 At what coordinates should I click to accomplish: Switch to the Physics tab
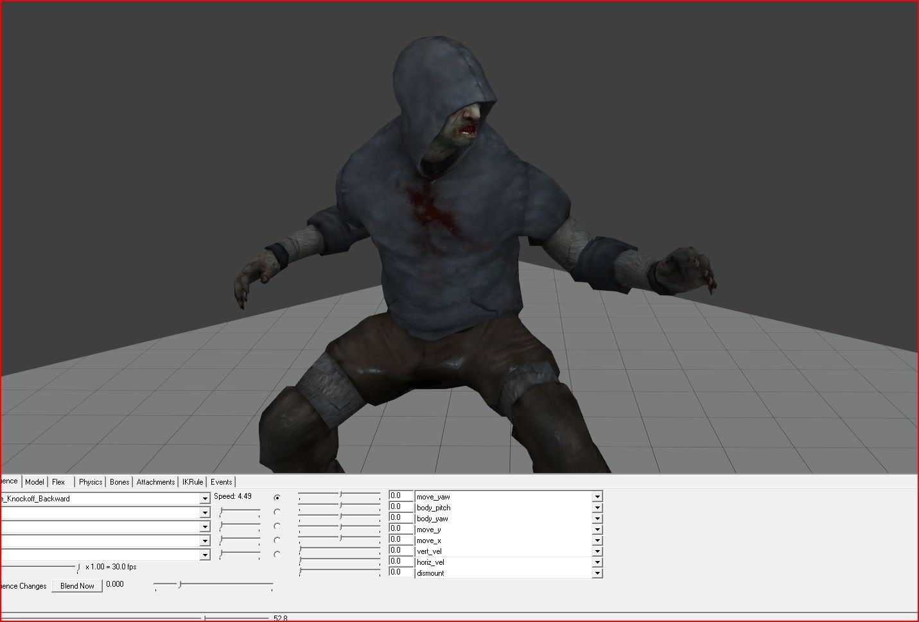(91, 482)
